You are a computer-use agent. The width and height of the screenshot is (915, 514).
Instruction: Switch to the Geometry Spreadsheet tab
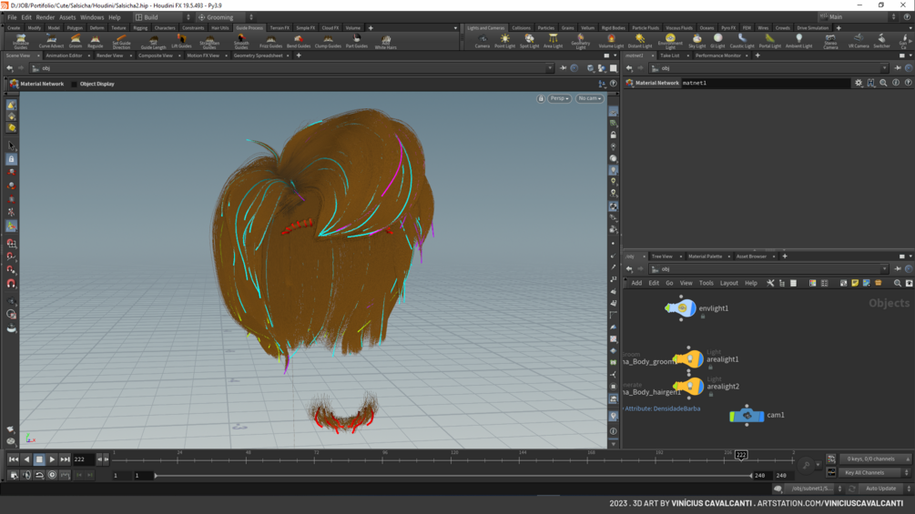click(259, 55)
